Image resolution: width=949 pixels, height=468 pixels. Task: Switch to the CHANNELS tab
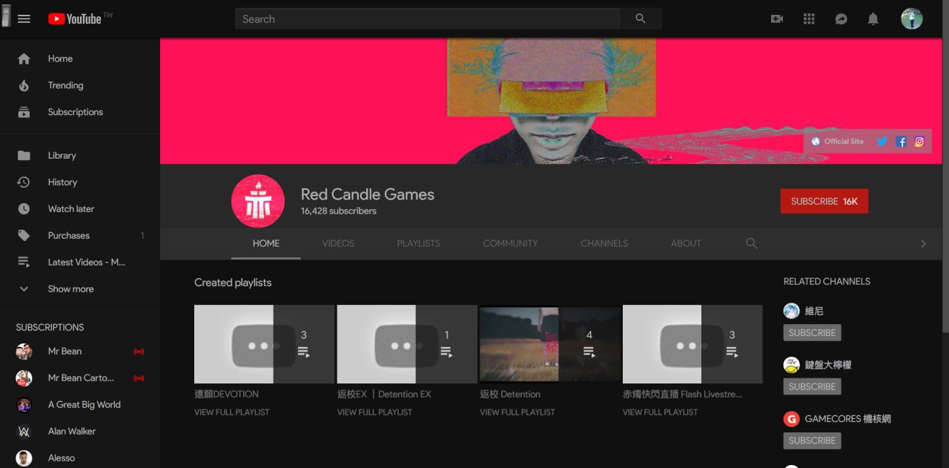click(604, 243)
